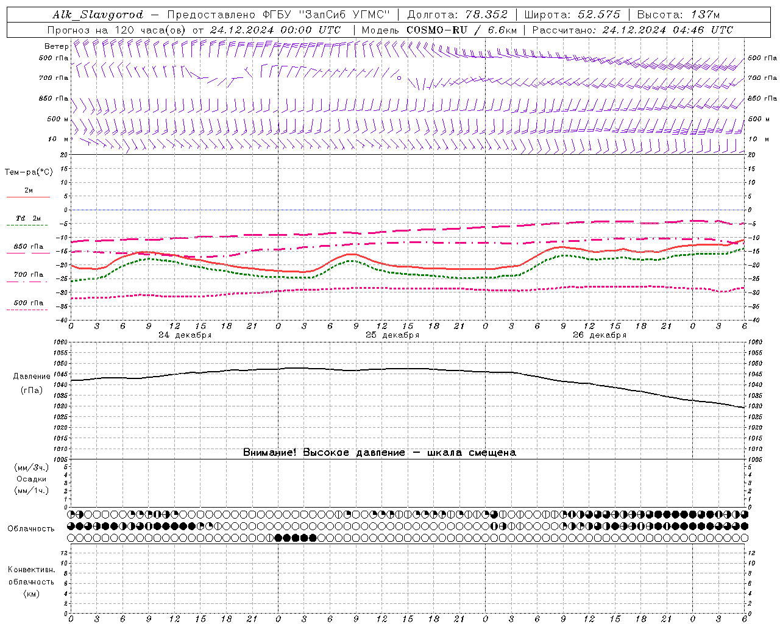The width and height of the screenshot is (780, 624).
Task: Click the (мм/1ч.) precipitation unit label
Action: pyautogui.click(x=32, y=491)
